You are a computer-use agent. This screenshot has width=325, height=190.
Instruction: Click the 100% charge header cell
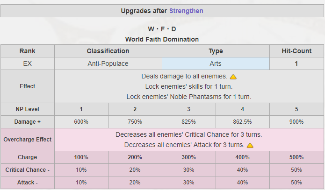click(x=81, y=157)
